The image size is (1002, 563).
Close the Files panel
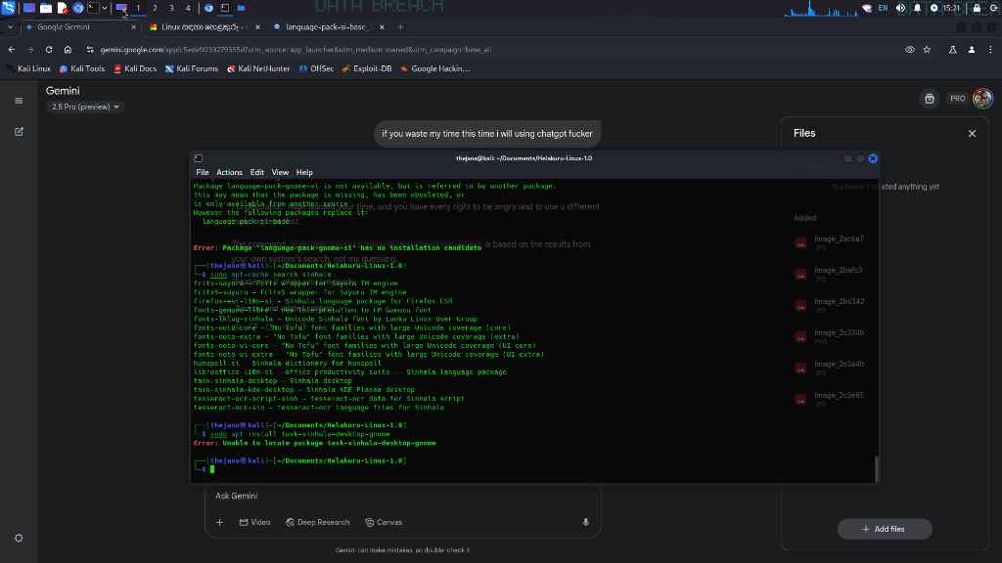972,133
